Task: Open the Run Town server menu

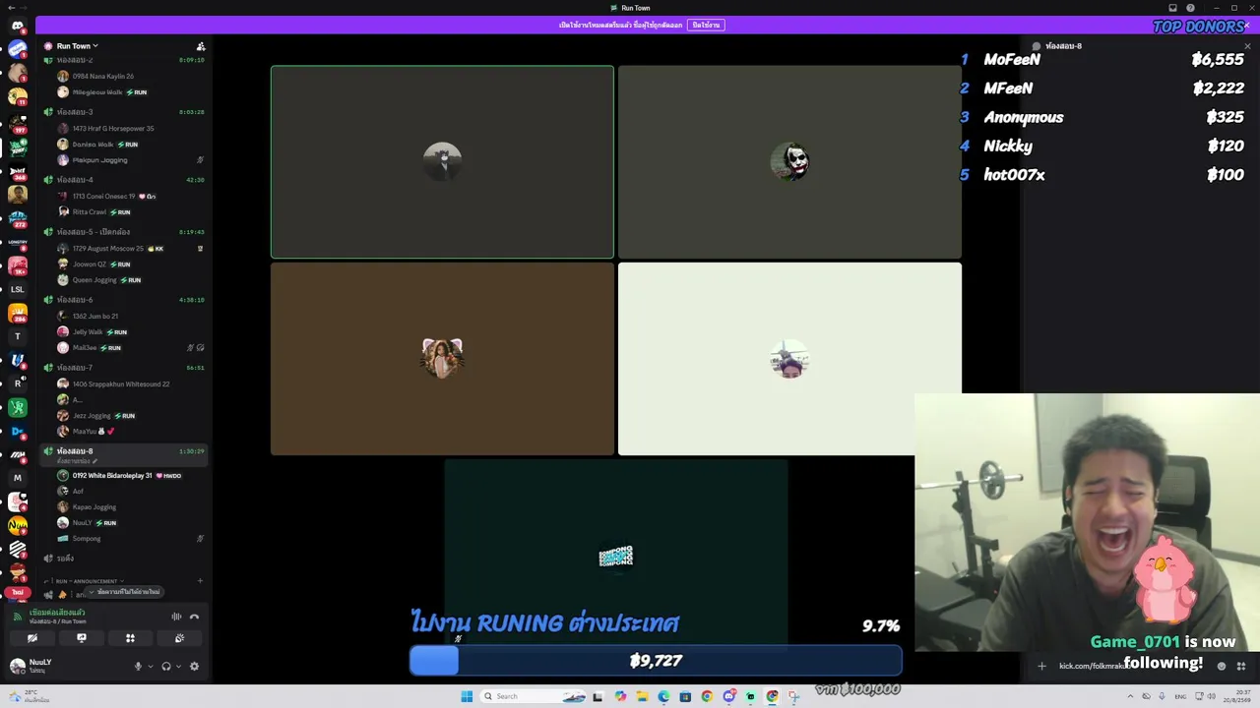Action: (x=78, y=46)
